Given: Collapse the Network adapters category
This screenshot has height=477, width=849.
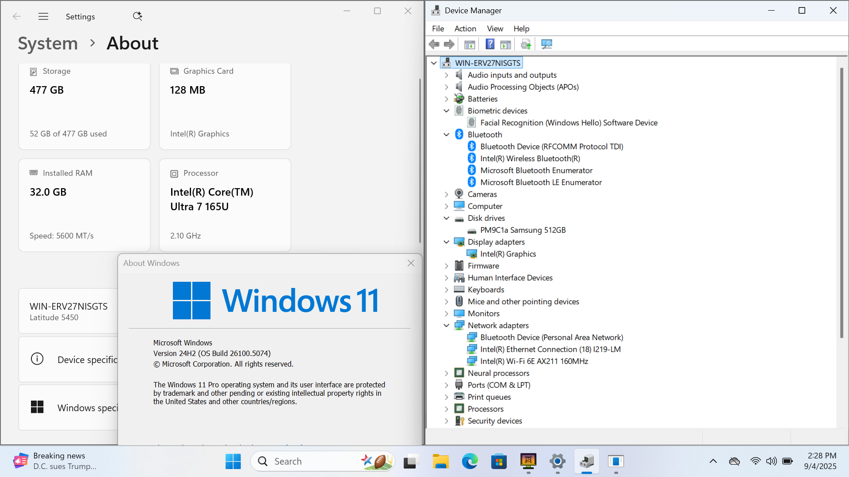Looking at the screenshot, I should [446, 326].
